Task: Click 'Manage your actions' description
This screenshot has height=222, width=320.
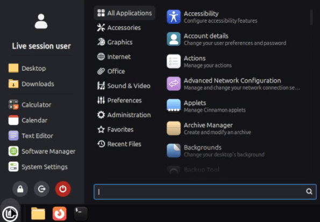Action: click(208, 65)
